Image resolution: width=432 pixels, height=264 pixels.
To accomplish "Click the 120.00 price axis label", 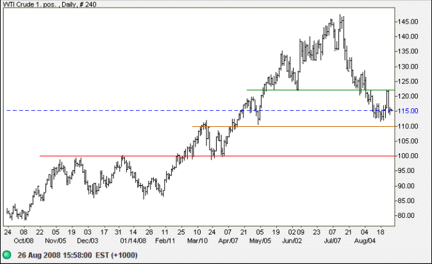I will coord(408,97).
